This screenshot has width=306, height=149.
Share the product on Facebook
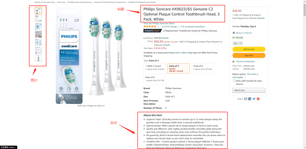pos(250,99)
